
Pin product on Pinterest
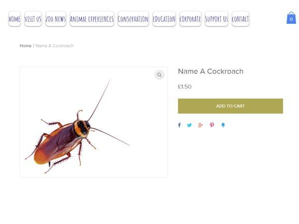click(x=212, y=125)
